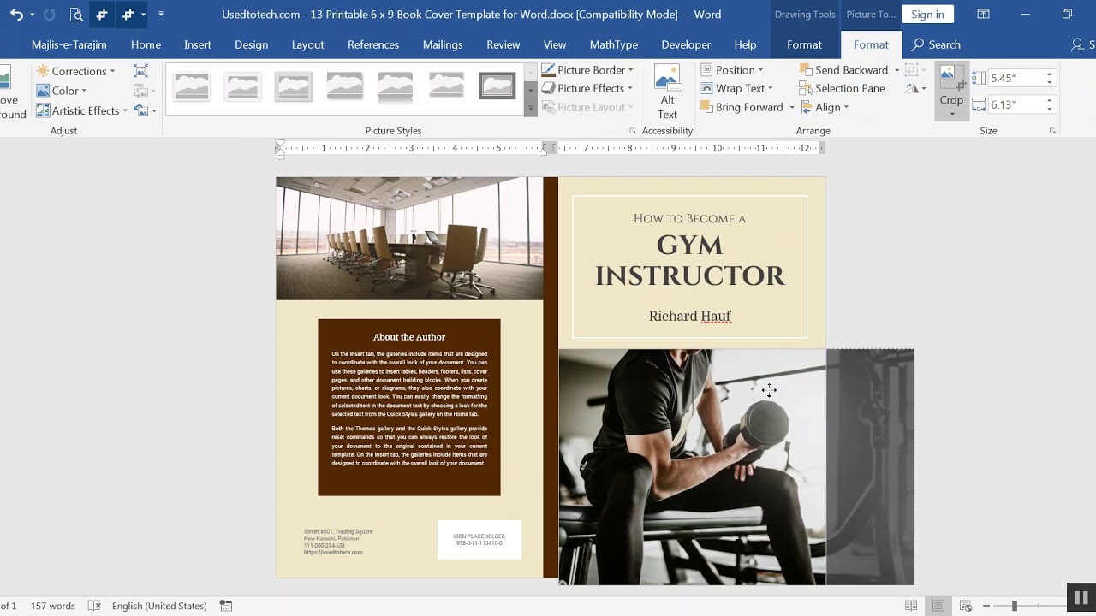
Task: Click the Reset Picture icon
Action: (x=140, y=110)
